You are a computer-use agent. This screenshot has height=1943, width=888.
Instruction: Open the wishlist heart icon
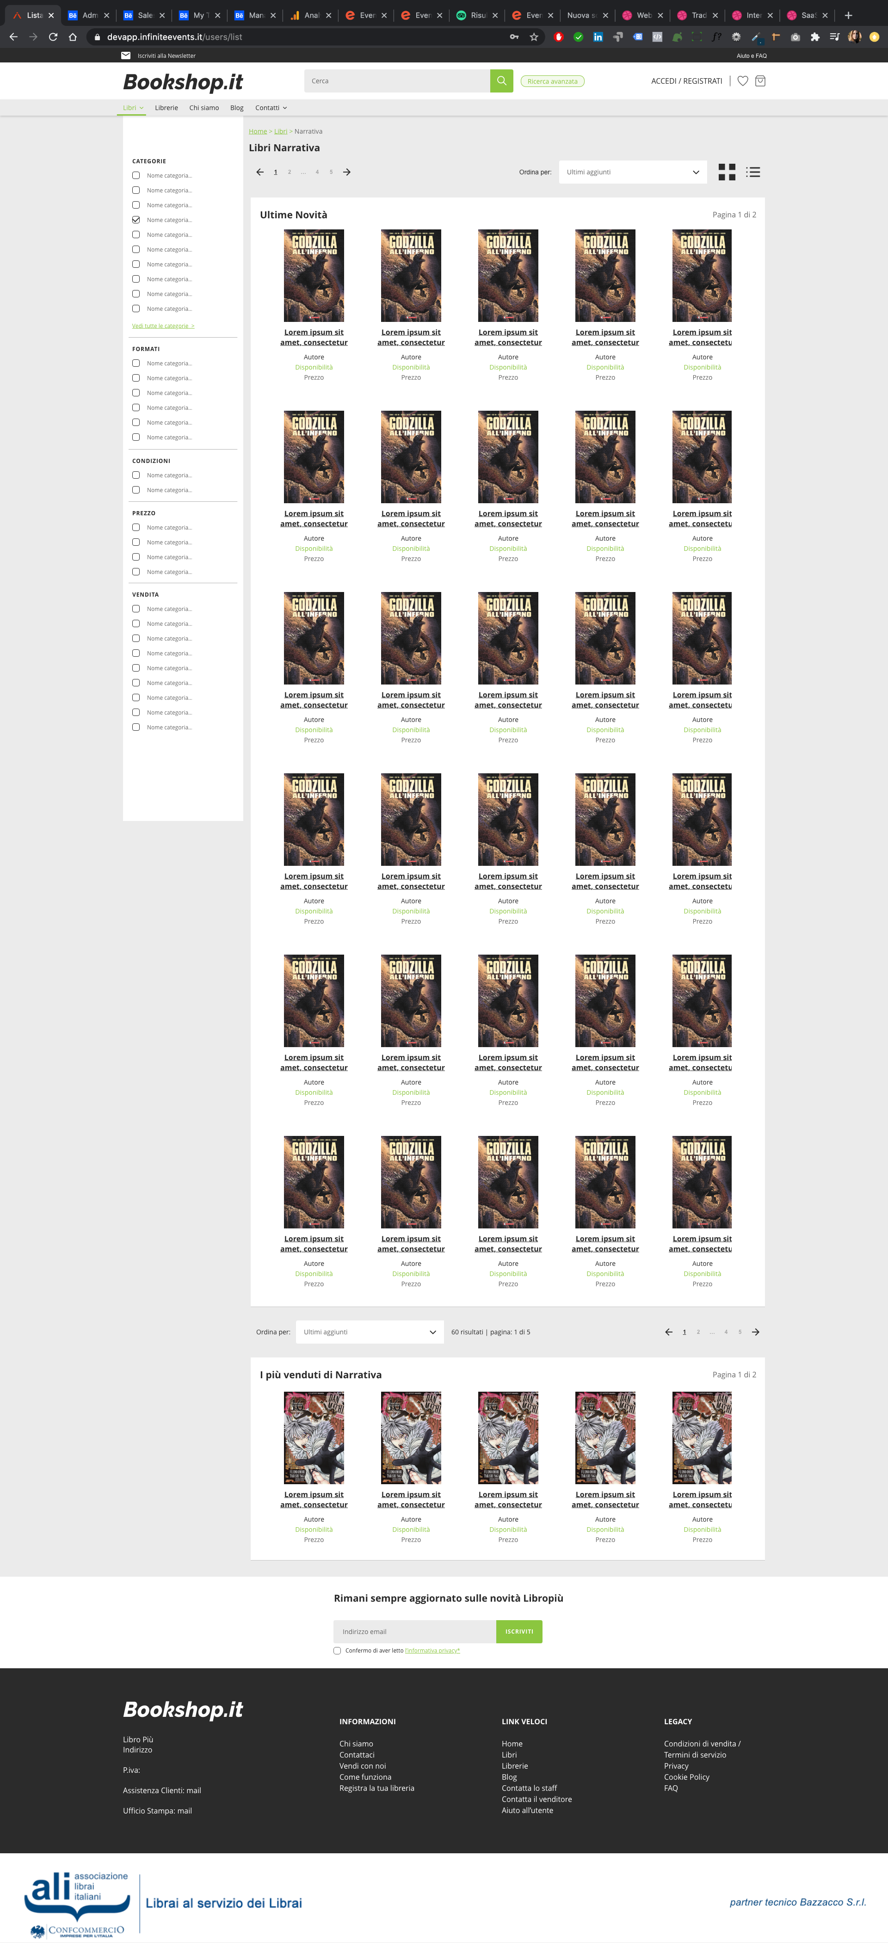coord(742,80)
